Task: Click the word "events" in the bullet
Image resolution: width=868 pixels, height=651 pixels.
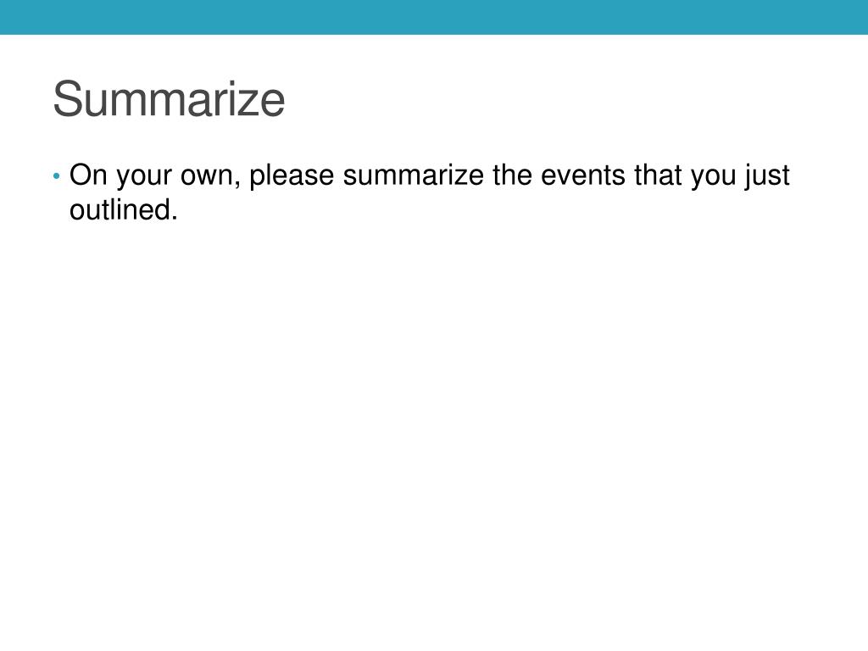Action: (583, 175)
